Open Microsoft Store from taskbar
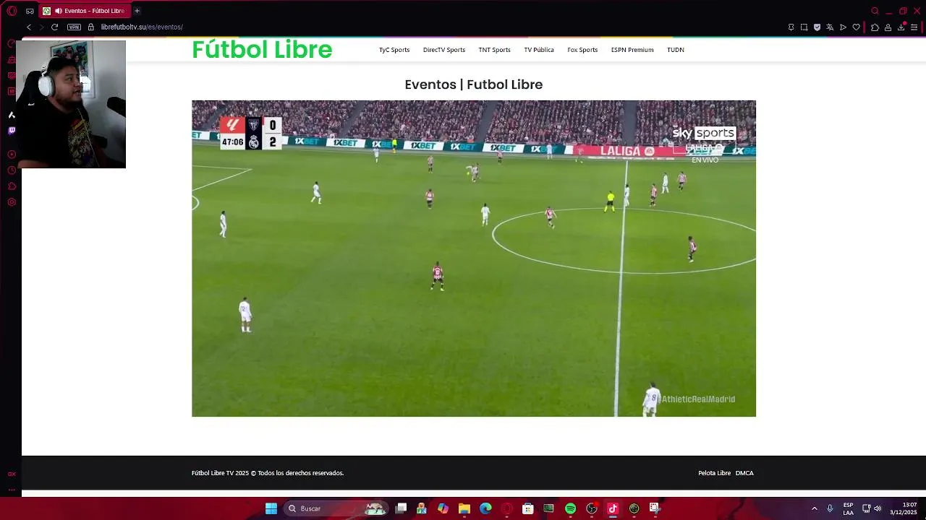 pyautogui.click(x=528, y=508)
